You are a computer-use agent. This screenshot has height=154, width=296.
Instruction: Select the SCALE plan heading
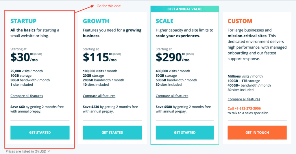click(x=164, y=21)
